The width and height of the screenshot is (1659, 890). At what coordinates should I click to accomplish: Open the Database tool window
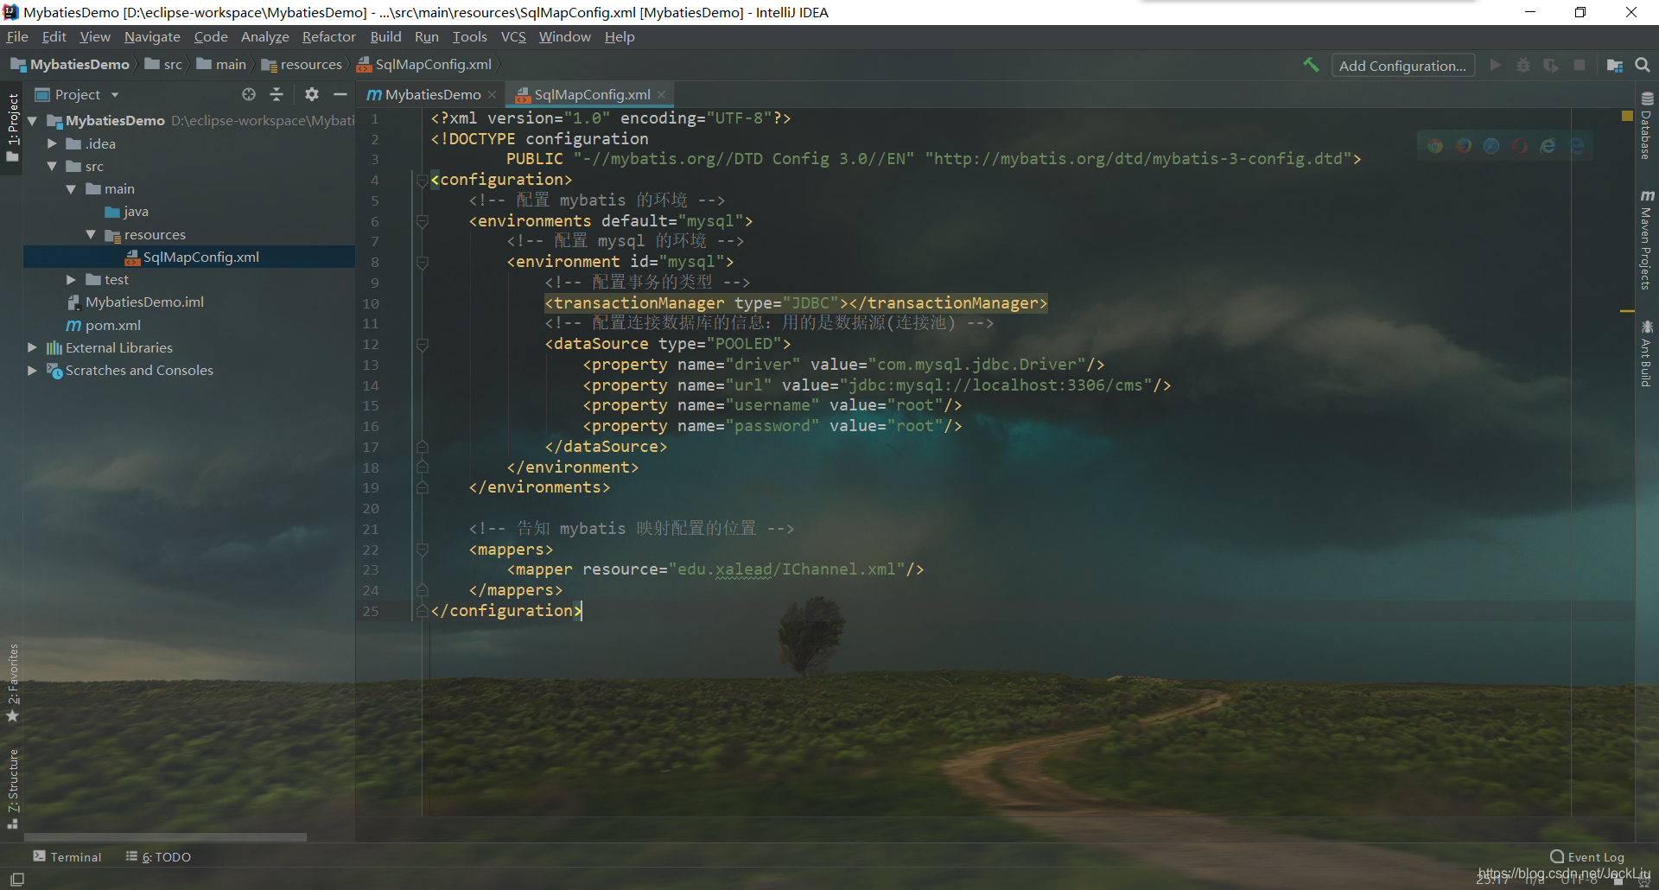[1647, 126]
